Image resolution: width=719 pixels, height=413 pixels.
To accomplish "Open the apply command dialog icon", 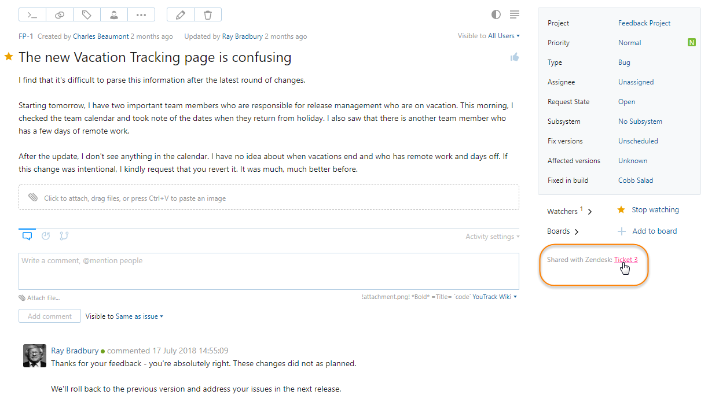I will coord(32,14).
